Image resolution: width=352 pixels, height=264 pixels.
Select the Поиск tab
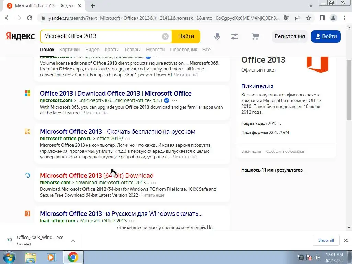click(47, 49)
